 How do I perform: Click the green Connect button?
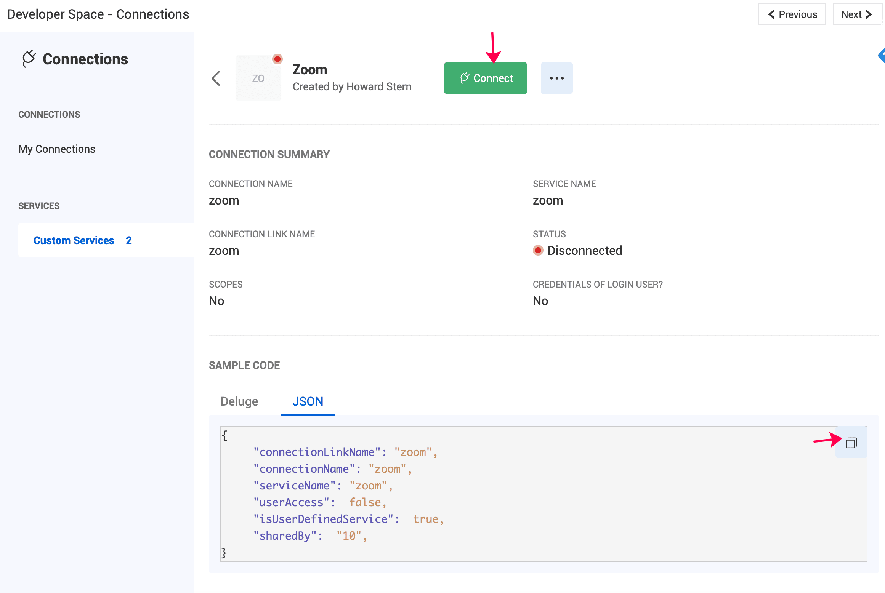(x=485, y=78)
